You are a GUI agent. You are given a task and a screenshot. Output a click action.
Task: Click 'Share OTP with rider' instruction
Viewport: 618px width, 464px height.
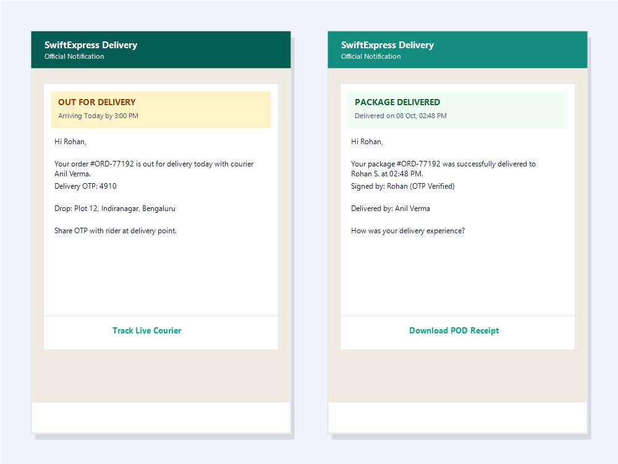coord(116,231)
